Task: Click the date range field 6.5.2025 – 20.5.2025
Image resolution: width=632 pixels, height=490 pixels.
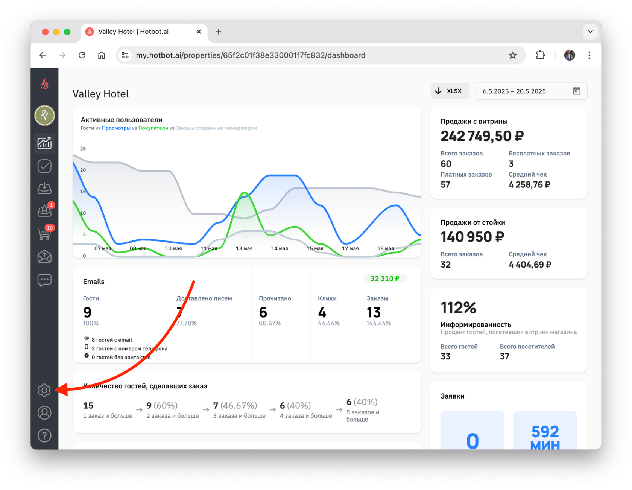Action: tap(531, 91)
